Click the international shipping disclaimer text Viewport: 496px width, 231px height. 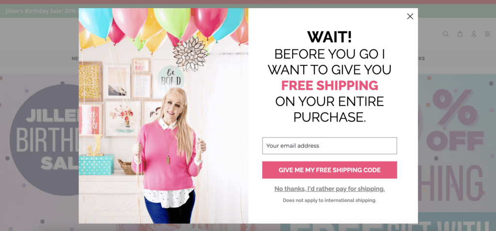click(329, 201)
